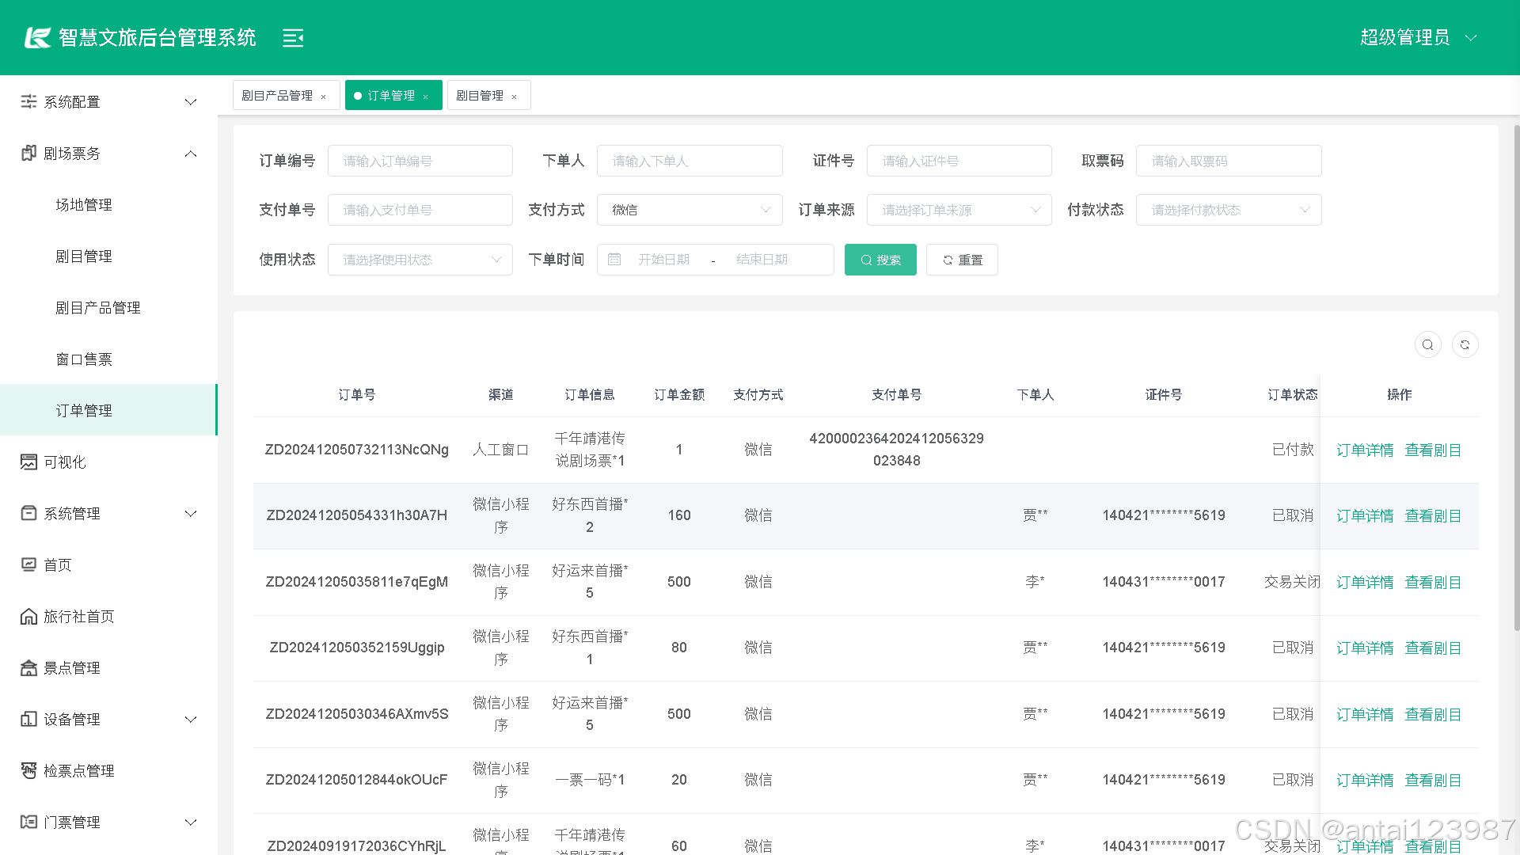The width and height of the screenshot is (1520, 855).
Task: Click the 景点管理 sidebar icon
Action: (28, 668)
